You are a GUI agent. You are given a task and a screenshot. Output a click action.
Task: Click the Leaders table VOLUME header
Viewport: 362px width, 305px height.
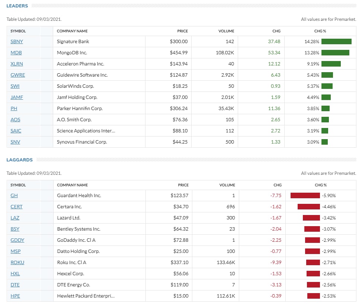tap(226, 31)
